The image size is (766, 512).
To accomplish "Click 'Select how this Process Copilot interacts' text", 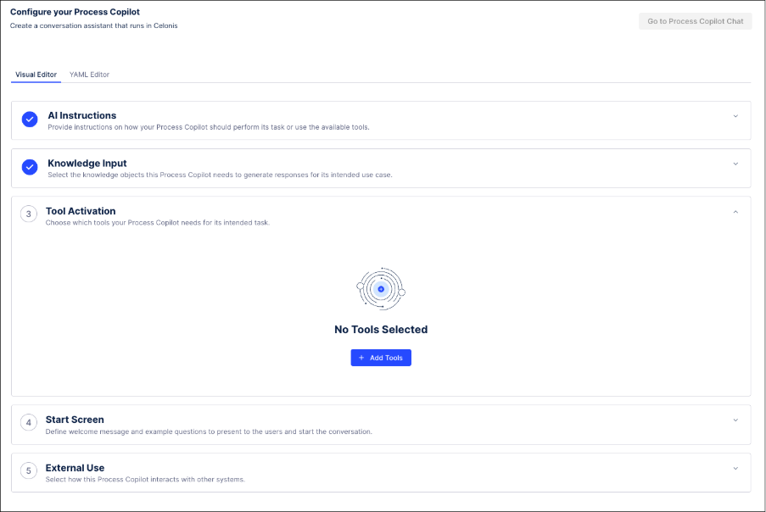I will click(146, 480).
